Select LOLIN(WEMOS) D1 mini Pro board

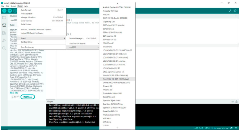click(x=117, y=65)
